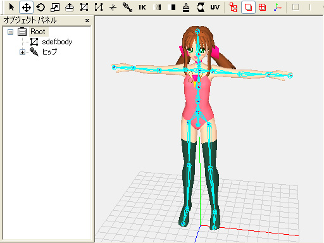
Task: Toggle the XYZ axis display icon
Action: [277, 8]
